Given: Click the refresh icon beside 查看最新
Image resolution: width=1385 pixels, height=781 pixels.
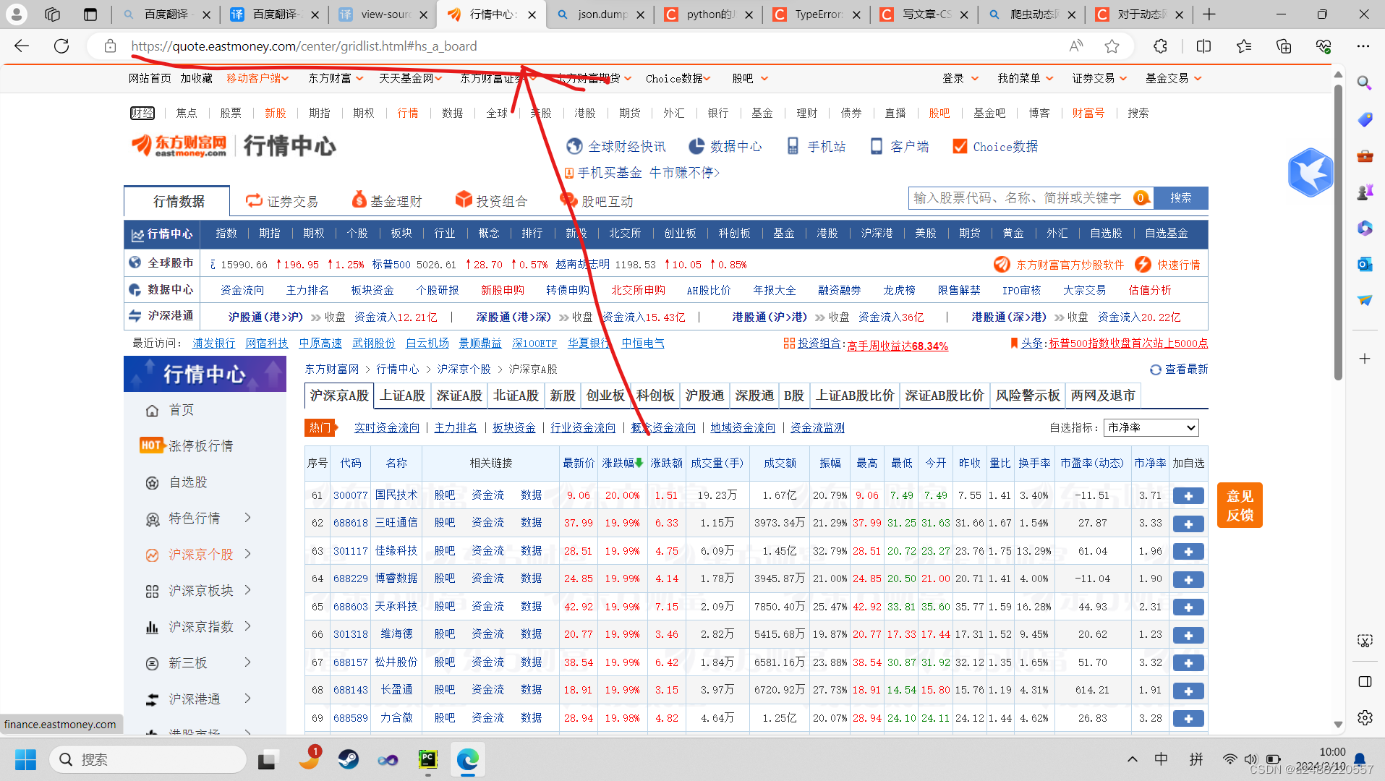Looking at the screenshot, I should (1155, 370).
